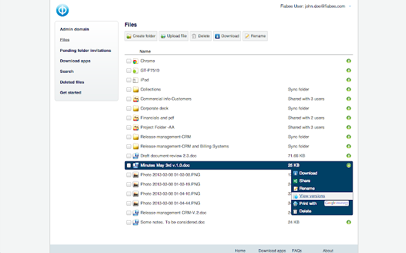The width and height of the screenshot is (406, 253).
Task: Collapse the actions menu for Minutes May 3rd
Action: point(348,165)
